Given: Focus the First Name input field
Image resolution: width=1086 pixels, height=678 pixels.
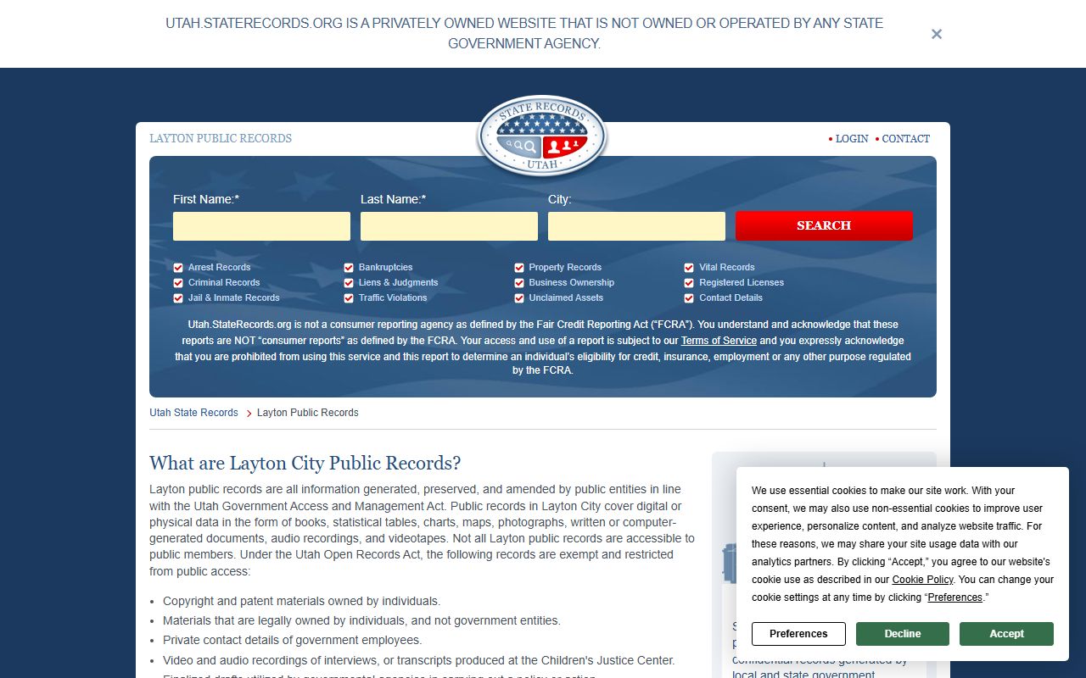Looking at the screenshot, I should click(261, 226).
